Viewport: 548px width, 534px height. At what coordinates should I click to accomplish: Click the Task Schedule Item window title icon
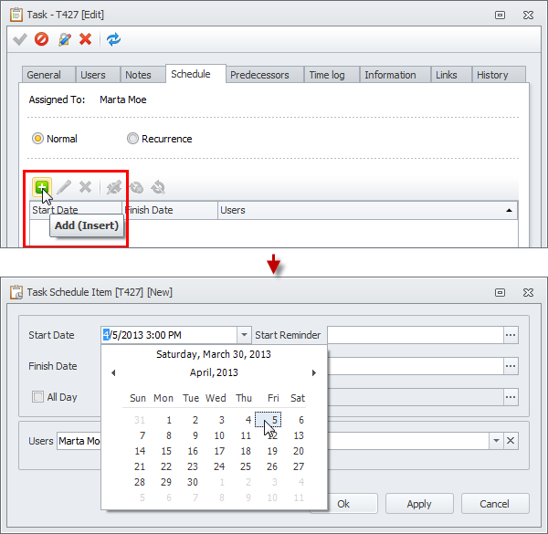[x=16, y=292]
